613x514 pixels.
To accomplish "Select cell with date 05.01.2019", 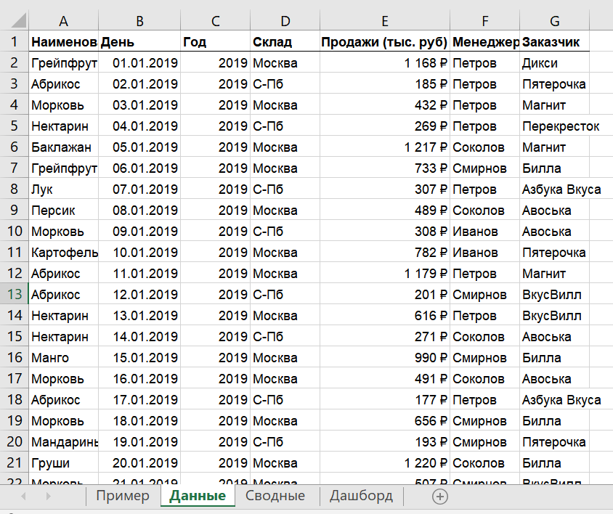I will 140,147.
